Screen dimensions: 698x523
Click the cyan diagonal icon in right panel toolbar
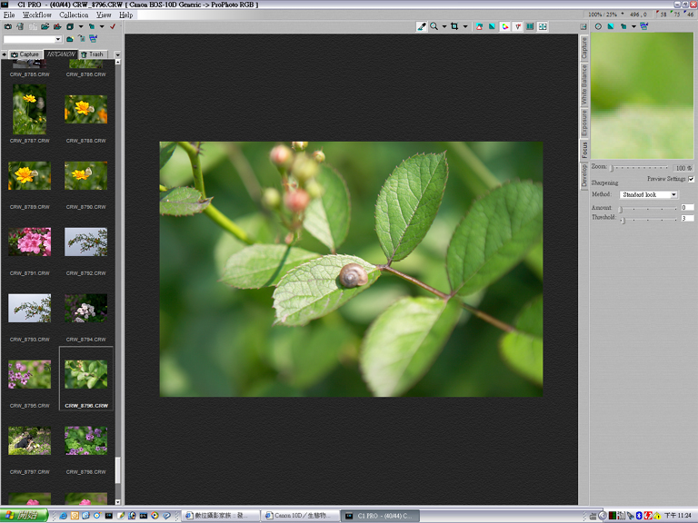[x=611, y=26]
